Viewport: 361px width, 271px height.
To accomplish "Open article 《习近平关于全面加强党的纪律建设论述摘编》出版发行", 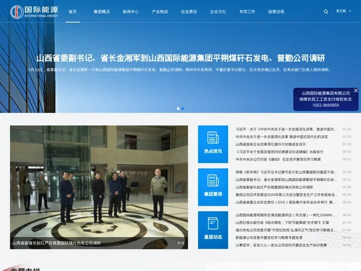I will click(x=279, y=152).
